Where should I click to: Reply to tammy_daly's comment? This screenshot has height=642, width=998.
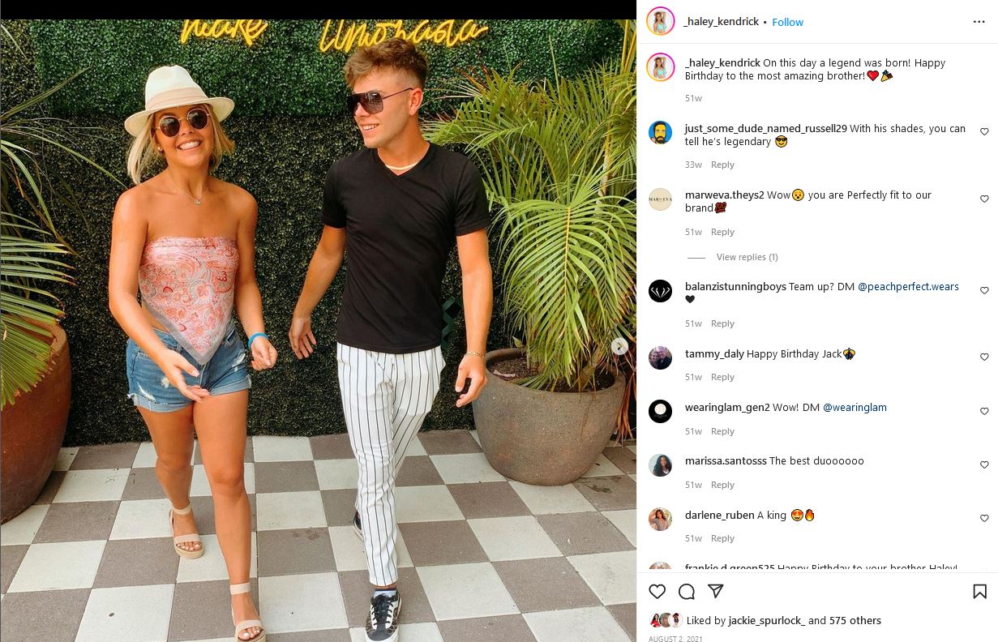coord(722,377)
